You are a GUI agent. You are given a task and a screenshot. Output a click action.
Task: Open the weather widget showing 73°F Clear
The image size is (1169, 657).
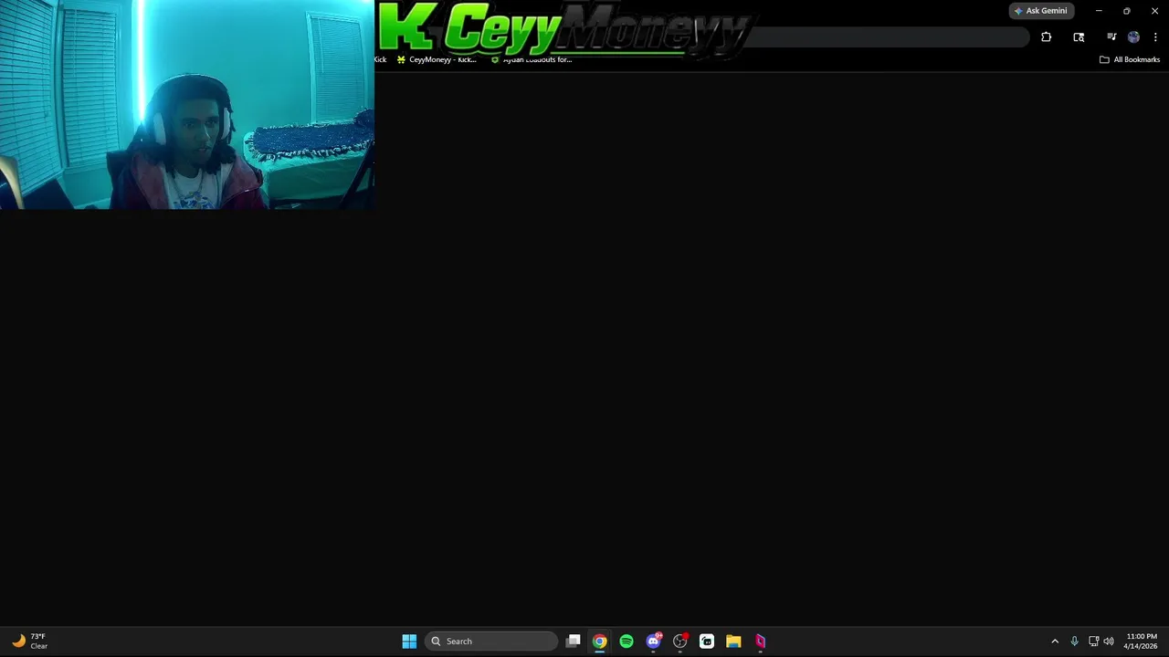pyautogui.click(x=29, y=641)
